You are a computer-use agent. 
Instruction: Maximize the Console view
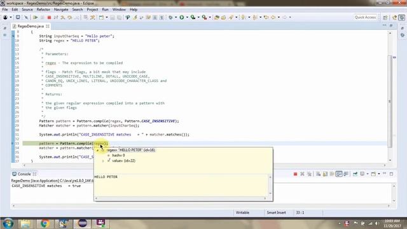[x=392, y=174]
